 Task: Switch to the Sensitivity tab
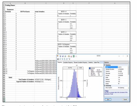91,62
